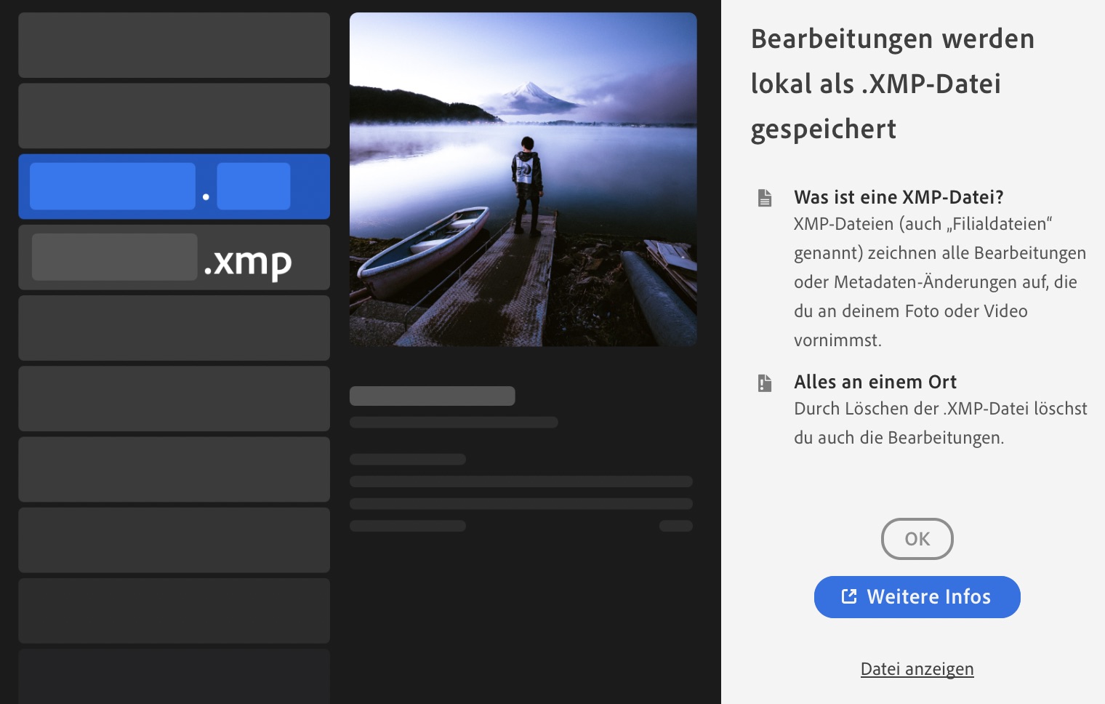Open Weitere Infos link button

click(x=917, y=597)
